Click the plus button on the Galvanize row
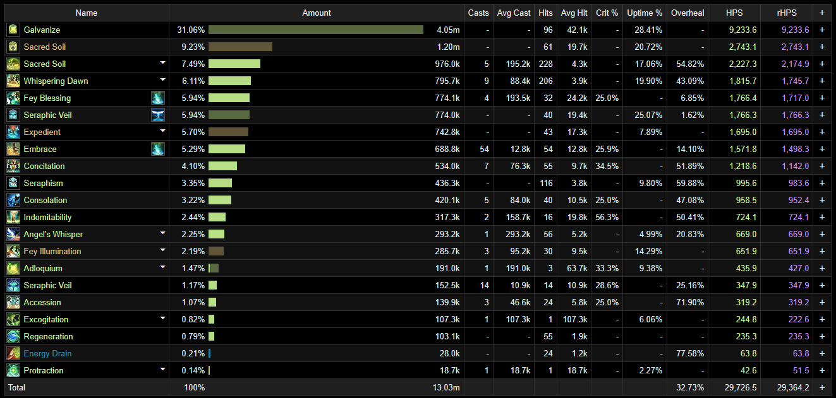 (x=822, y=30)
